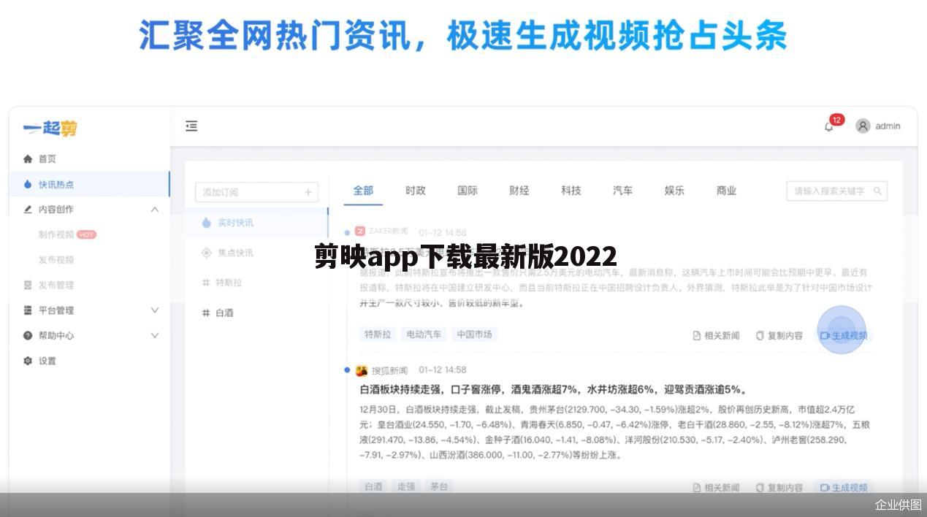Click the 白酒 tag chip under article
927x517 pixels.
click(373, 486)
